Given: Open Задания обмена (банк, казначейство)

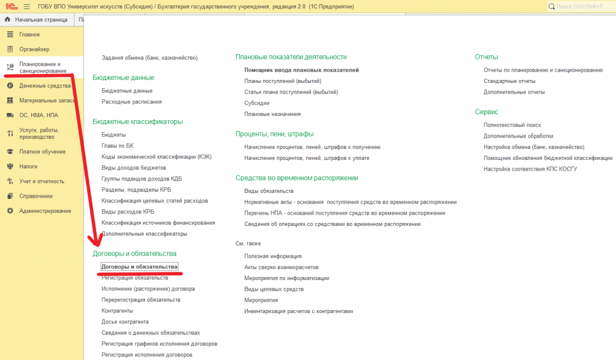Looking at the screenshot, I should (150, 58).
